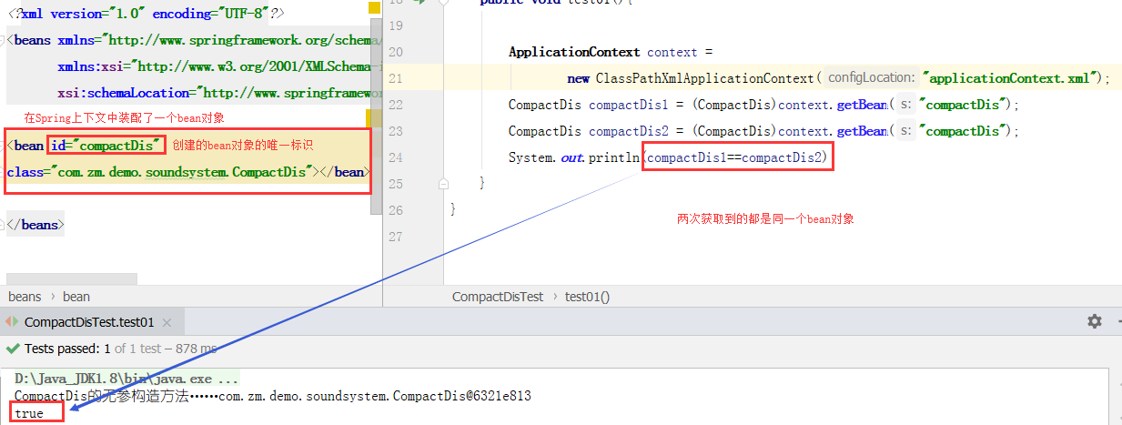Screen dimensions: 1122x425
Task: Click the 'test01()' breadcrumb
Action: click(588, 297)
